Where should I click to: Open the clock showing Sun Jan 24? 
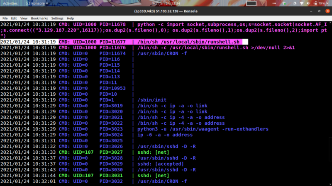[x=166, y=3]
